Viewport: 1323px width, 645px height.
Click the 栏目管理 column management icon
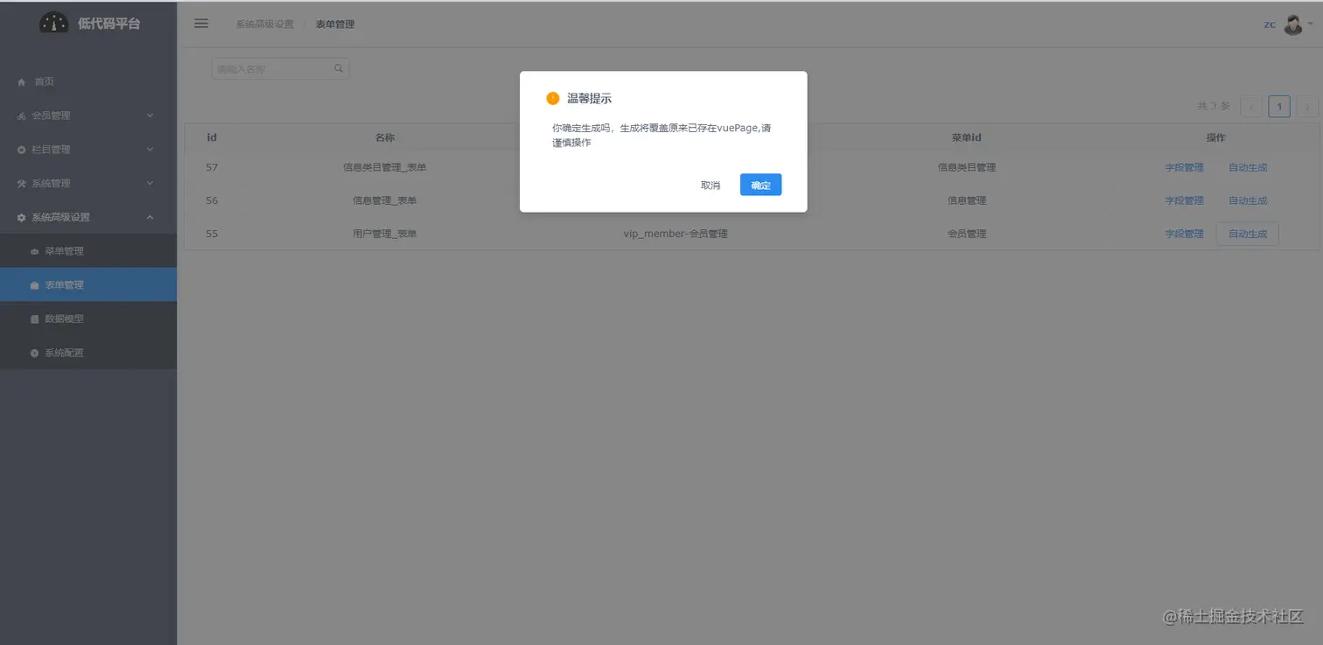21,149
